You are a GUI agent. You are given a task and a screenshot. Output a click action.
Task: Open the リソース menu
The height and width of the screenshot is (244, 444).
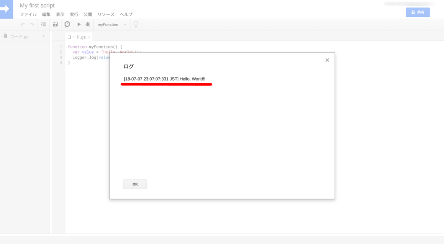[x=106, y=14]
